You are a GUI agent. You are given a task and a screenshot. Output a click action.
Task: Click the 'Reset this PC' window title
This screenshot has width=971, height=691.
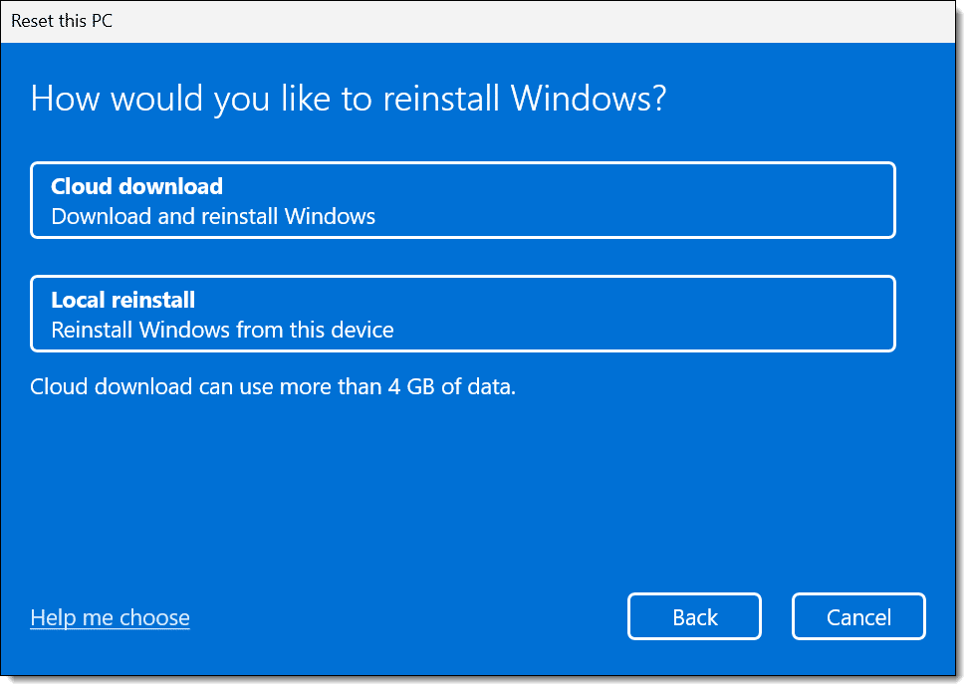(x=62, y=21)
